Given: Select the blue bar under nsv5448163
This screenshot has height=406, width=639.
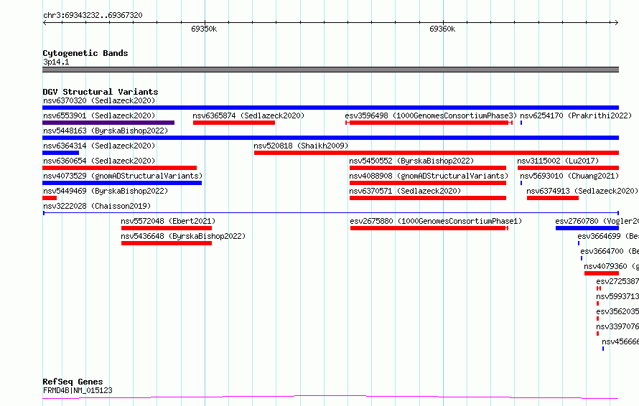Looking at the screenshot, I should 330,138.
